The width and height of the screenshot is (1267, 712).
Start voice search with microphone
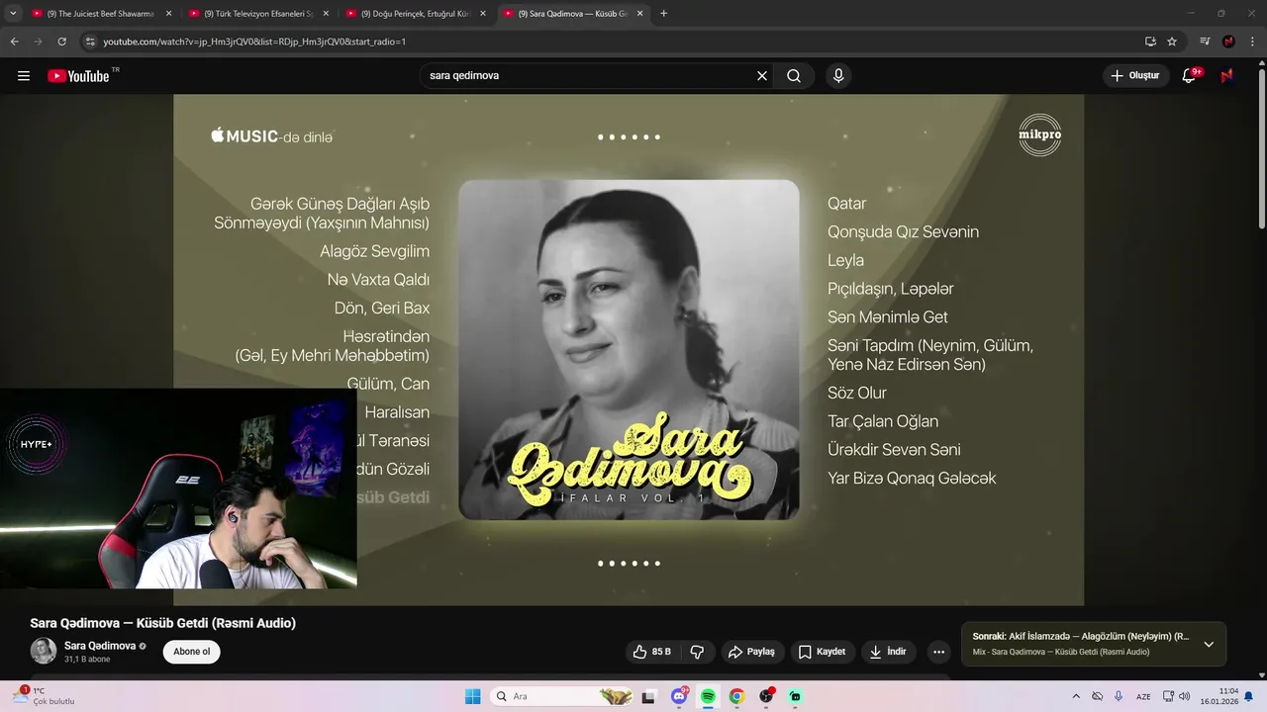(838, 76)
